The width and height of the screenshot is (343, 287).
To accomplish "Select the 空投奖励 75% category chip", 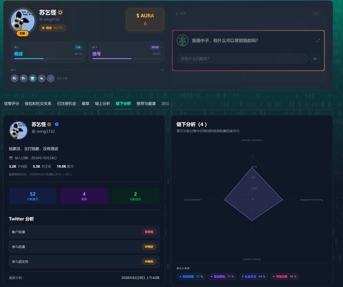I will tap(191, 276).
